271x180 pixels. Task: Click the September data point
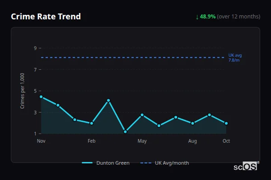pos(210,115)
